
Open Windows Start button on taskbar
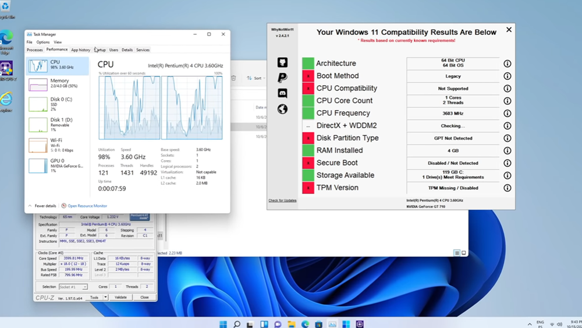click(223, 324)
